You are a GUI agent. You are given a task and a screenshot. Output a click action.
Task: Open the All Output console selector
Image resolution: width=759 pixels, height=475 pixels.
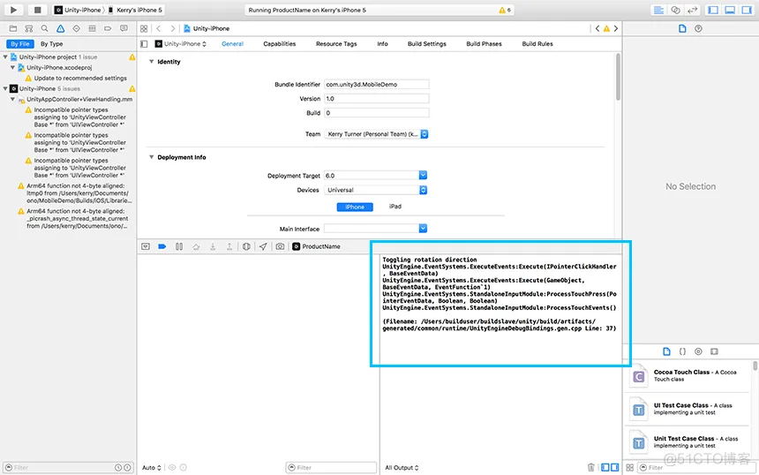point(402,467)
